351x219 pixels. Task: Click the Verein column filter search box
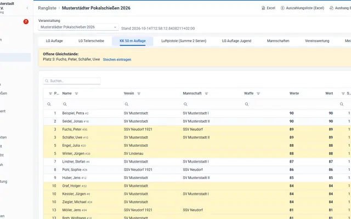point(151,104)
